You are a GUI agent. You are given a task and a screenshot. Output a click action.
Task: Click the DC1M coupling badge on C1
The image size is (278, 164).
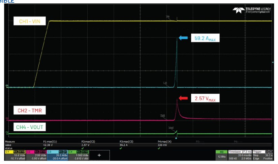click(x=22, y=152)
